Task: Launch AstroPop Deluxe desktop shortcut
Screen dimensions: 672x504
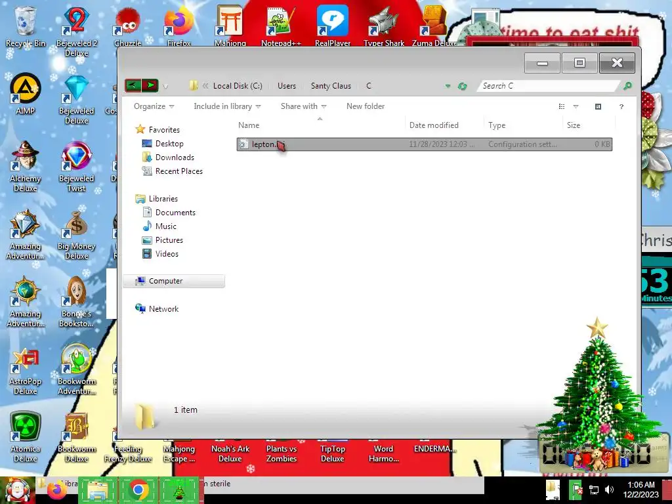Action: pyautogui.click(x=25, y=369)
